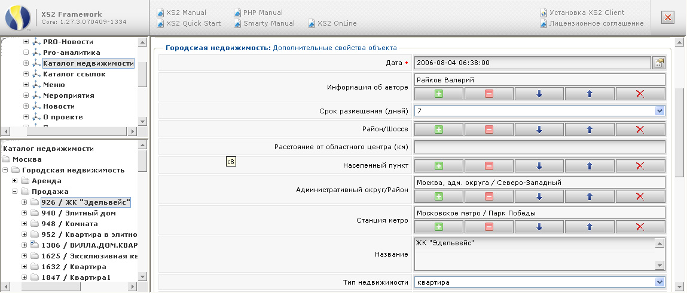
Task: Click red minus in Район/Шоссе row
Action: point(488,129)
